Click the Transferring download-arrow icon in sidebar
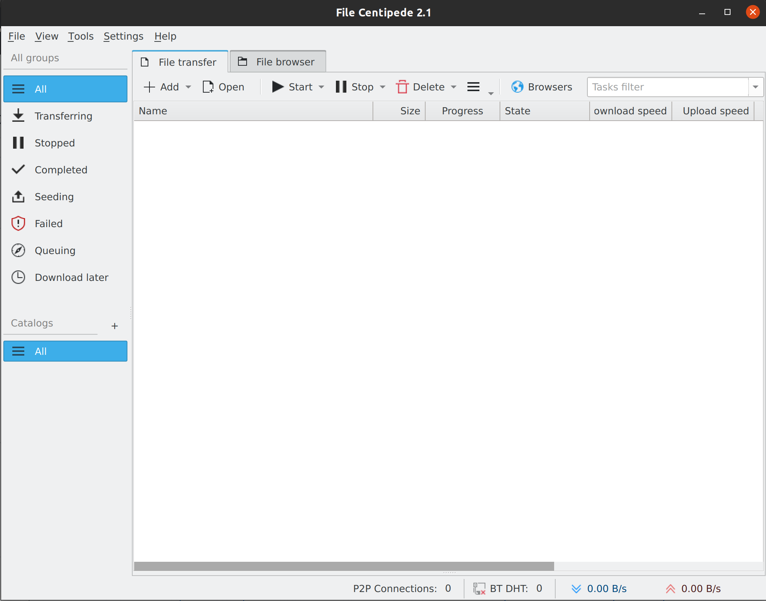Image resolution: width=766 pixels, height=601 pixels. coord(18,116)
